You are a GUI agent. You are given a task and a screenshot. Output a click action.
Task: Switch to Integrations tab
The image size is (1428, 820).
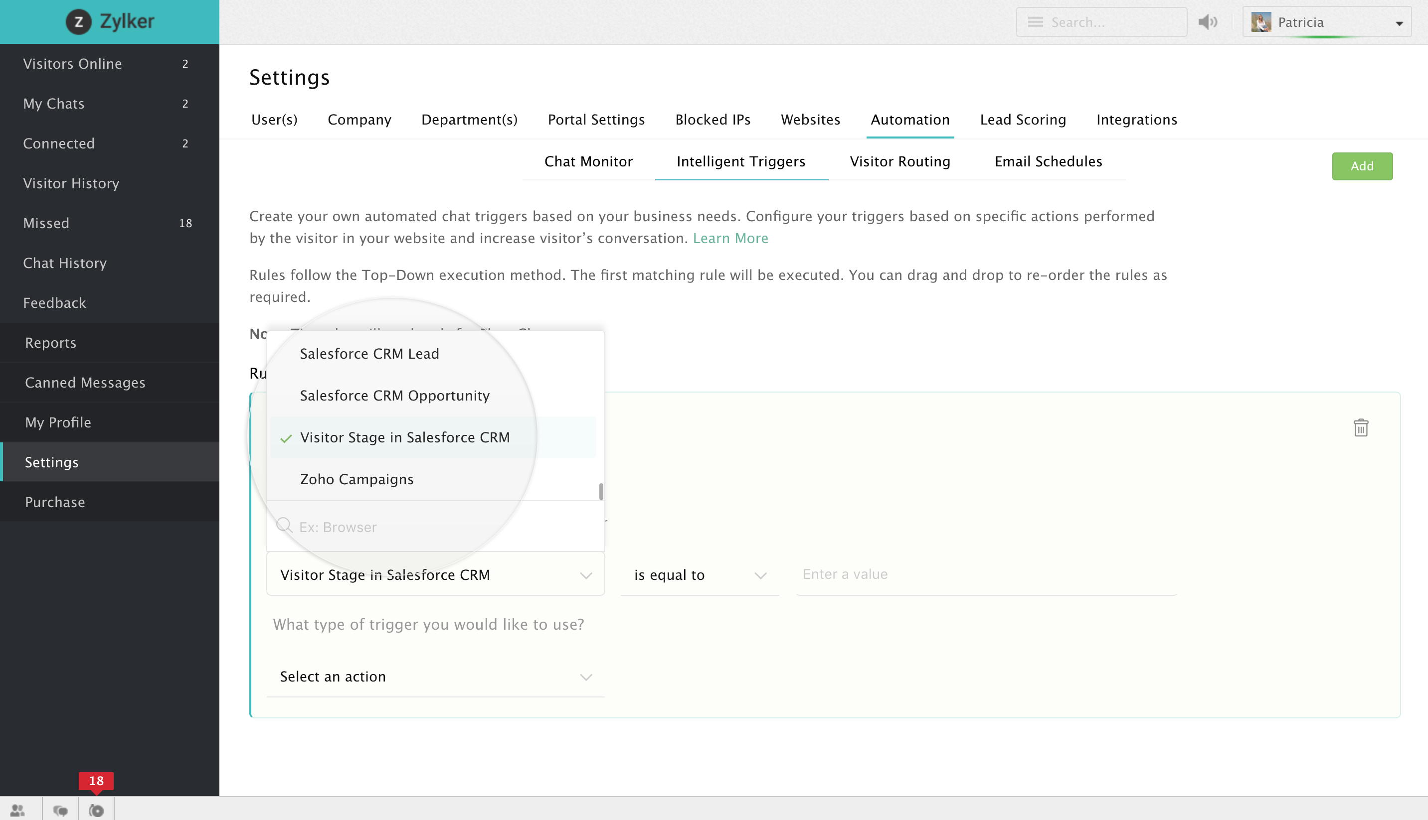1137,120
